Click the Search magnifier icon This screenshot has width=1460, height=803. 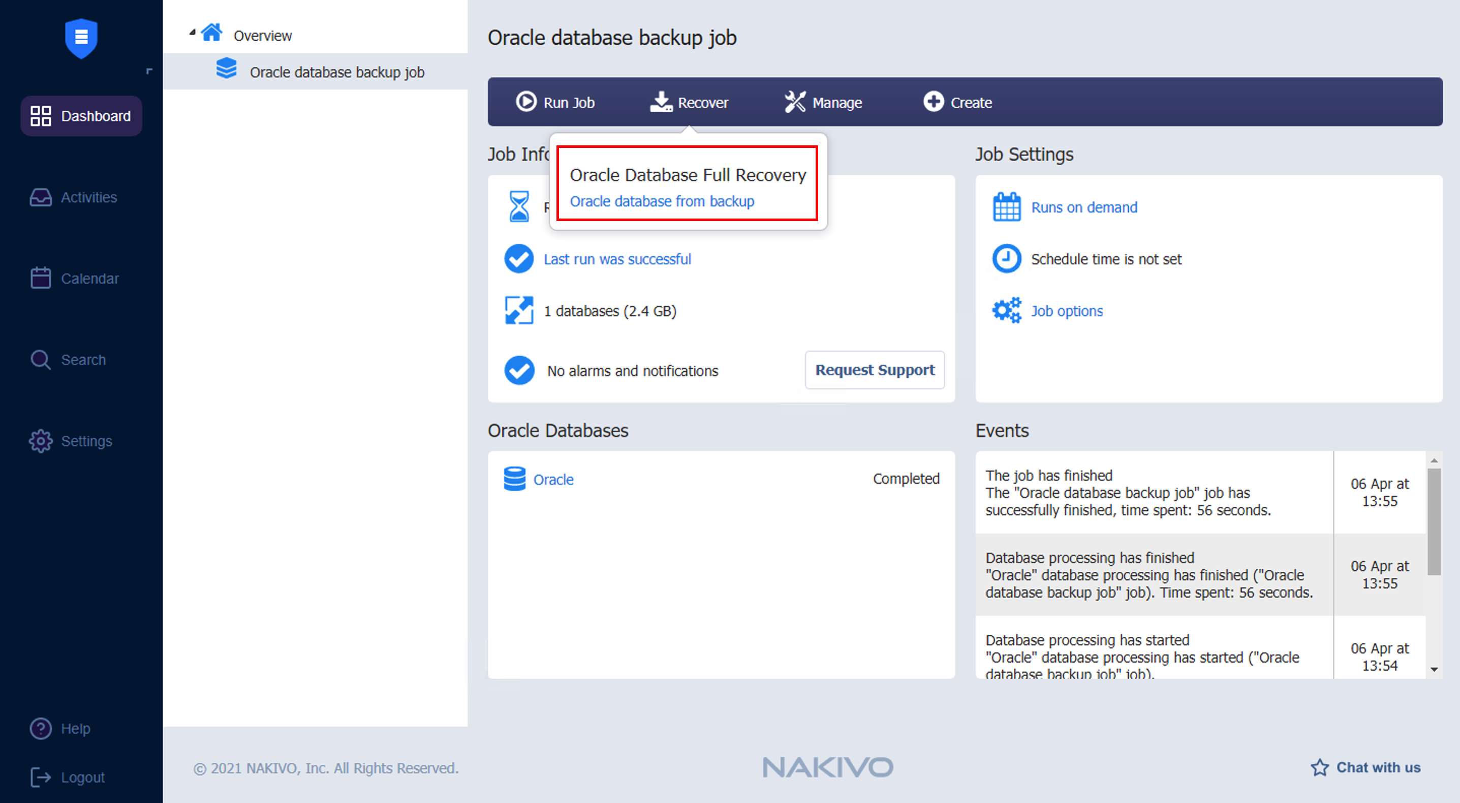41,359
